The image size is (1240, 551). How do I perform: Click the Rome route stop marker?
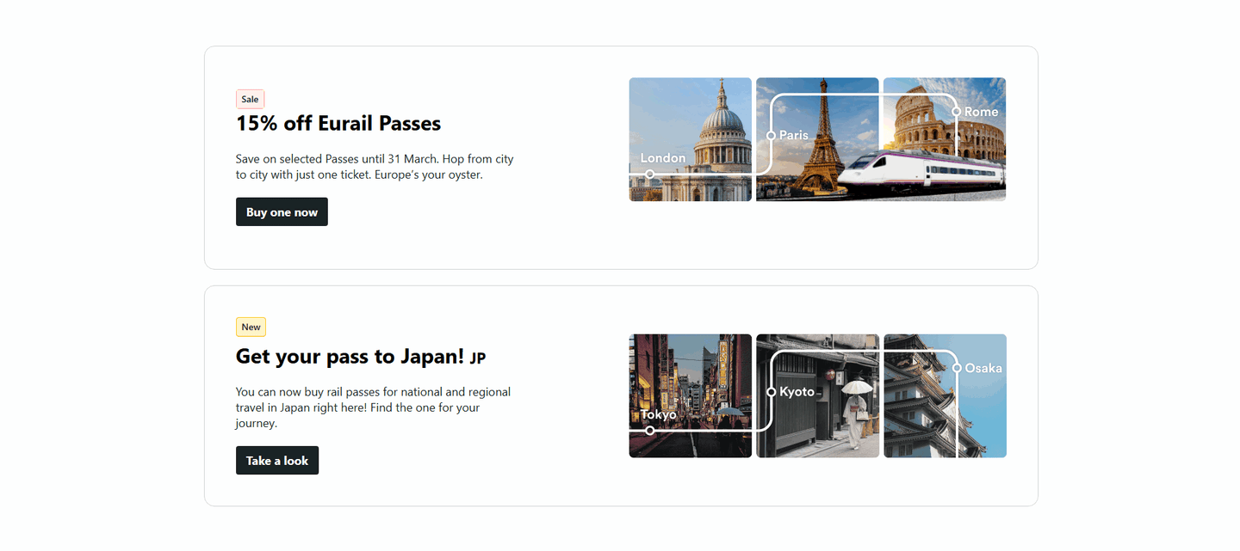[956, 112]
